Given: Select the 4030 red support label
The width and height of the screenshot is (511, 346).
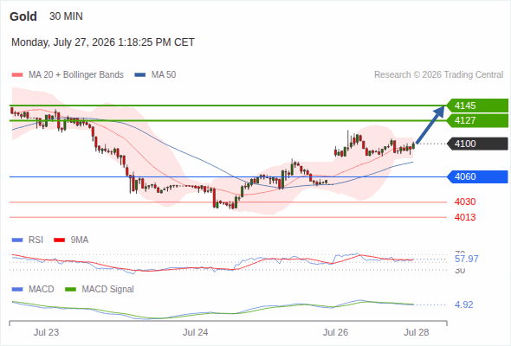Looking at the screenshot, I should point(465,202).
